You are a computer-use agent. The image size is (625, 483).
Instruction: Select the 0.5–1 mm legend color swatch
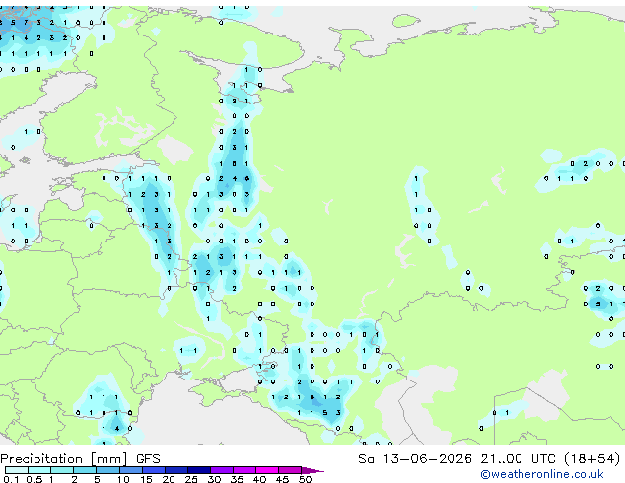click(39, 470)
